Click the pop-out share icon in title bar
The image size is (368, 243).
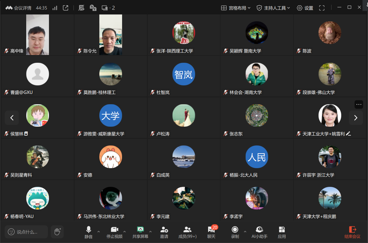[66, 8]
